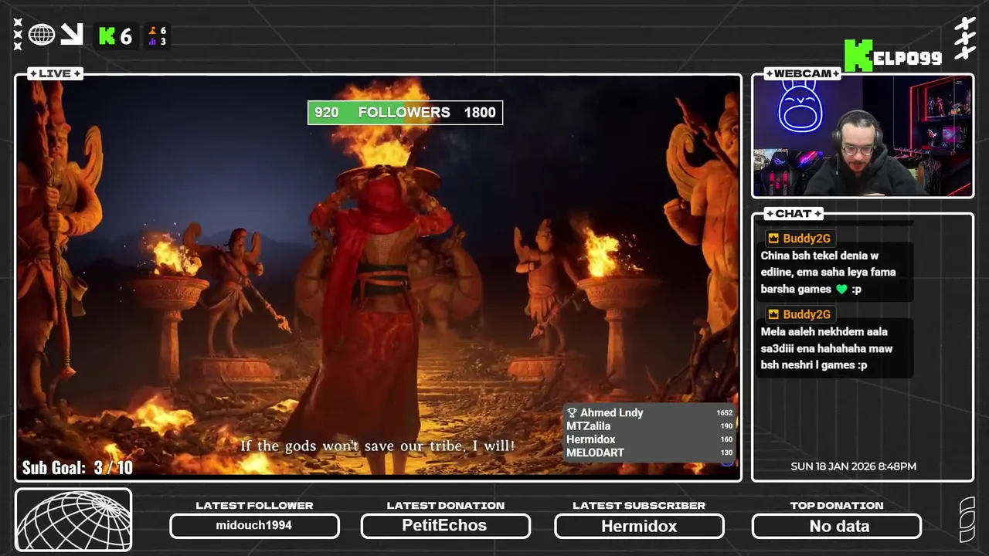Click the MELODART leaderboard row
Image resolution: width=989 pixels, height=556 pixels.
point(650,453)
